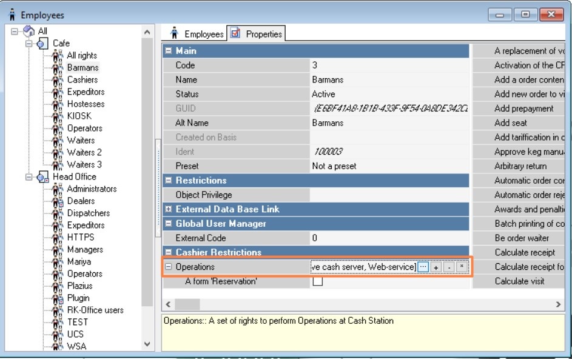Click the plus button in Operations row
The width and height of the screenshot is (572, 359).
(x=436, y=267)
